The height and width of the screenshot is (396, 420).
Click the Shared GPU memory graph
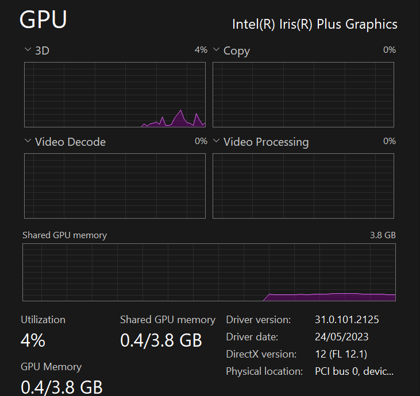point(209,273)
